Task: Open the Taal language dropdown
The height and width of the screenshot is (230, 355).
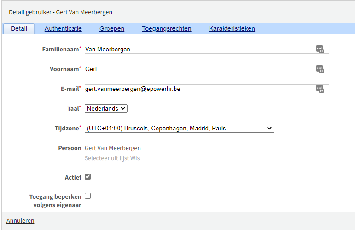Action: coord(106,108)
